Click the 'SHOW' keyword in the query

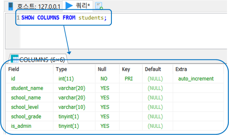pyautogui.click(x=28, y=18)
